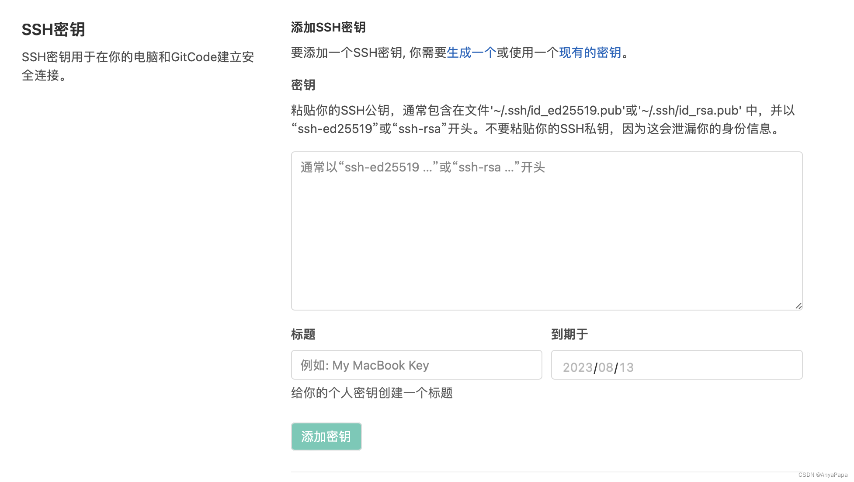
Task: Focus the 标题 input field
Action: pyautogui.click(x=416, y=365)
